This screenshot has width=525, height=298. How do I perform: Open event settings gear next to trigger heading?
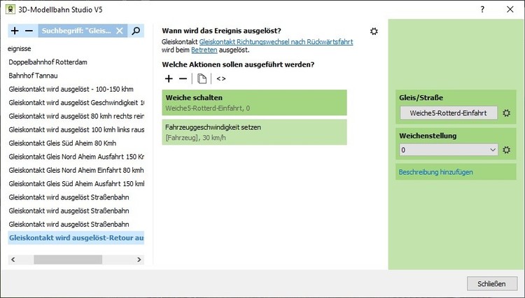click(374, 31)
